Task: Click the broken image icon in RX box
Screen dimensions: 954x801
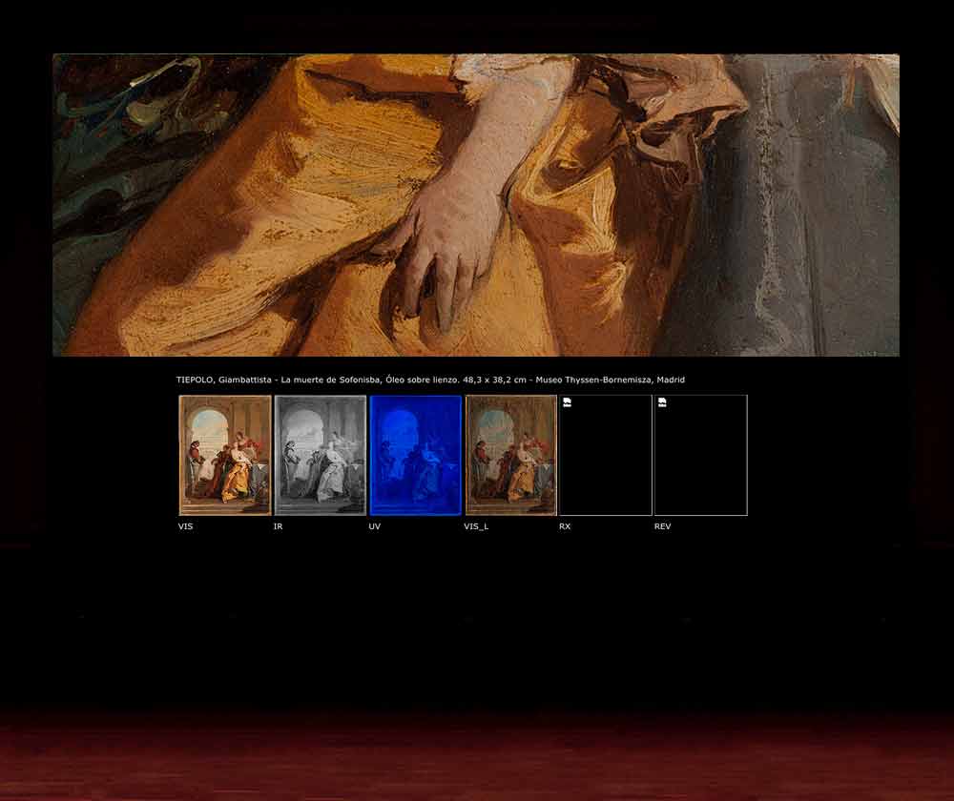Action: [x=567, y=402]
